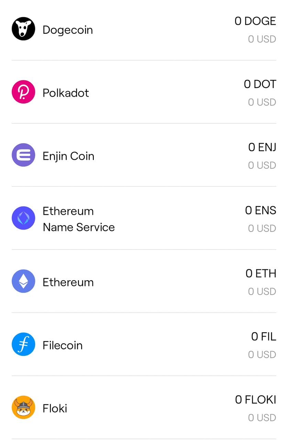Open the Filecoin asset label
This screenshot has width=288, height=440.
coord(63,345)
